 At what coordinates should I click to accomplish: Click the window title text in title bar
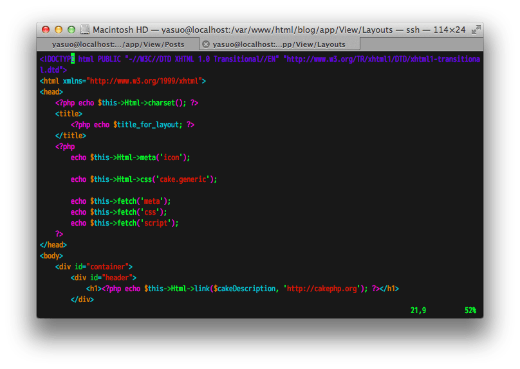coord(279,30)
